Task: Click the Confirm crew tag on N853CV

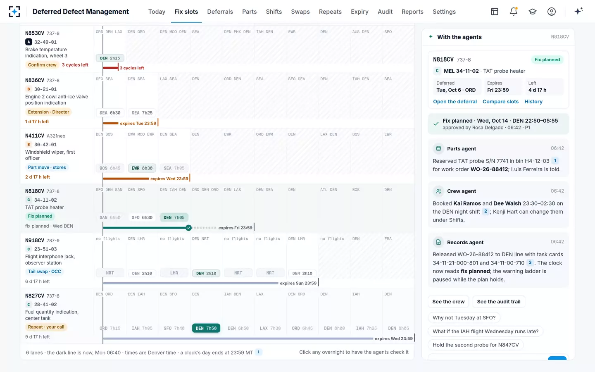Action: click(42, 65)
